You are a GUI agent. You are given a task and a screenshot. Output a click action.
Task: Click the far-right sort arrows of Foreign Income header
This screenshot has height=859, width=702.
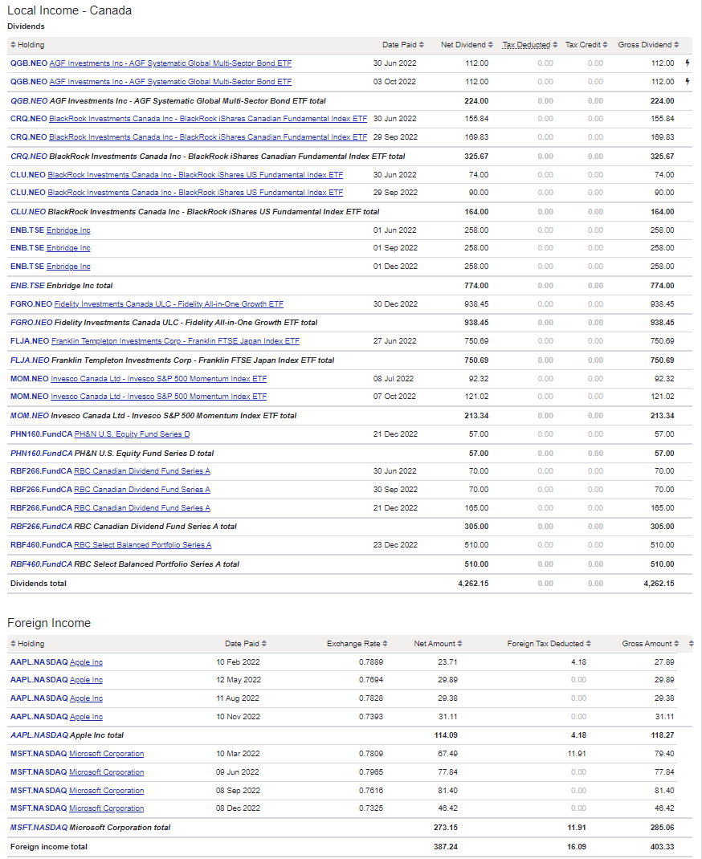click(x=691, y=644)
